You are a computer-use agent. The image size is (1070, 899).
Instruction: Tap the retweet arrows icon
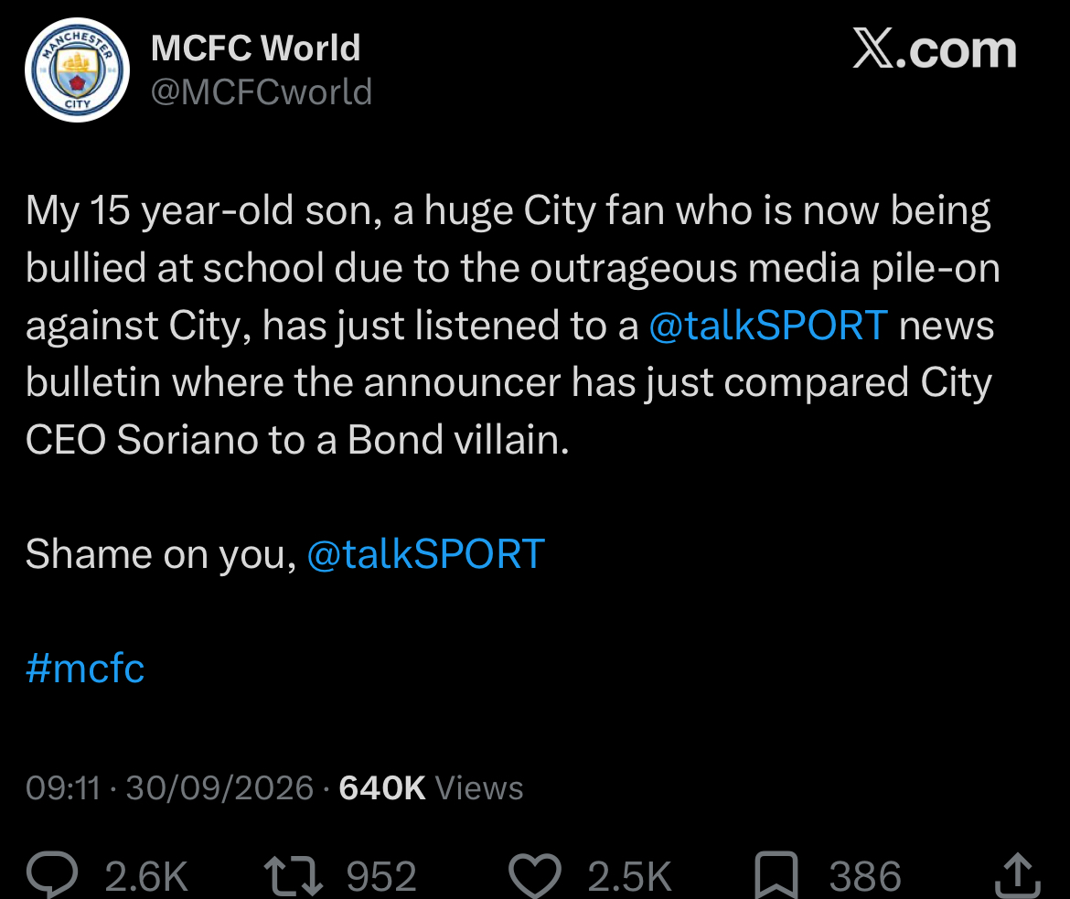point(294,876)
